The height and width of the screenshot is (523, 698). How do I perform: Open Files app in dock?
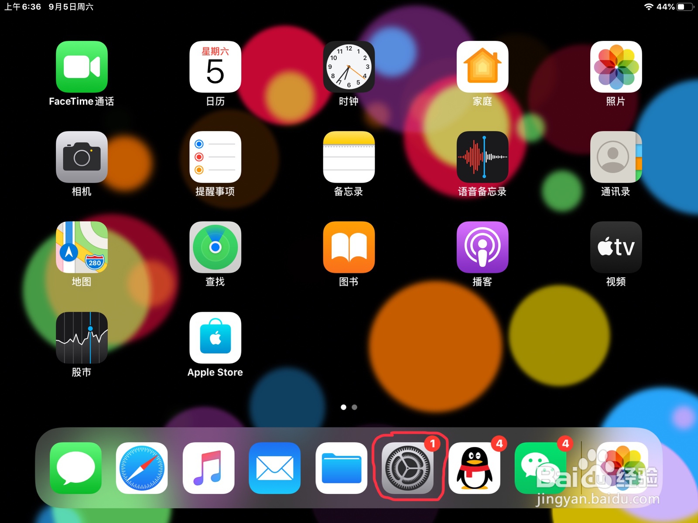341,468
